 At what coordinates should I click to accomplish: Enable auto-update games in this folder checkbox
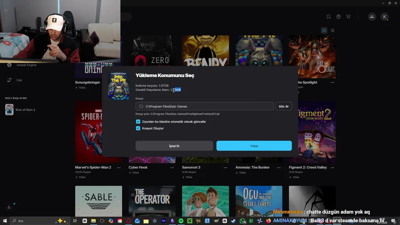[138, 122]
